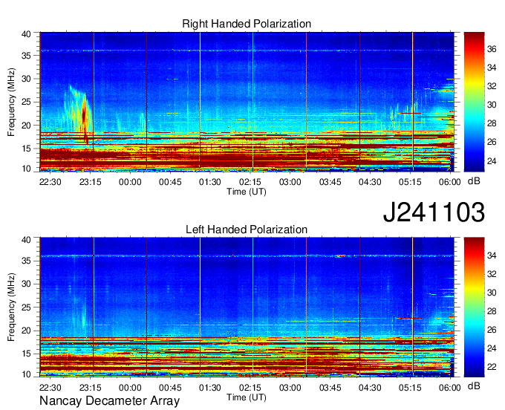Click the "03:45" tick under Right Handed plot
505x410 pixels.
(330, 182)
